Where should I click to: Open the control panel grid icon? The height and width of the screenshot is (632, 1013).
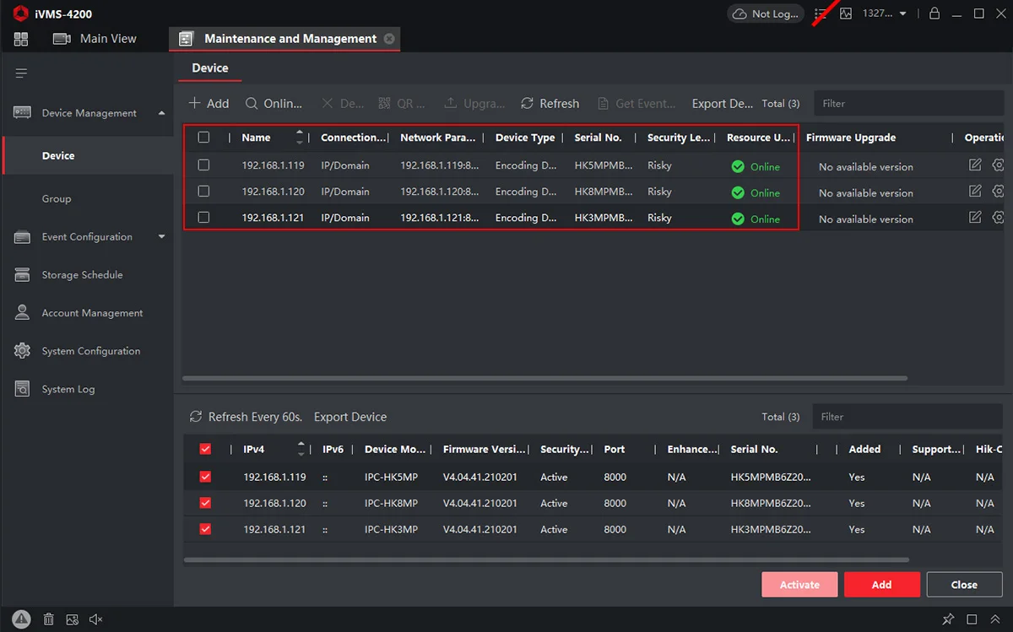(21, 39)
